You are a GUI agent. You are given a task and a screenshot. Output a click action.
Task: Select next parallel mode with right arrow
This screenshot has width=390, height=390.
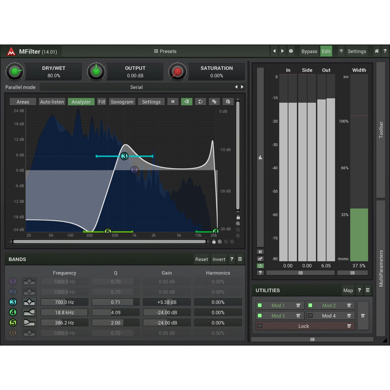[242, 87]
